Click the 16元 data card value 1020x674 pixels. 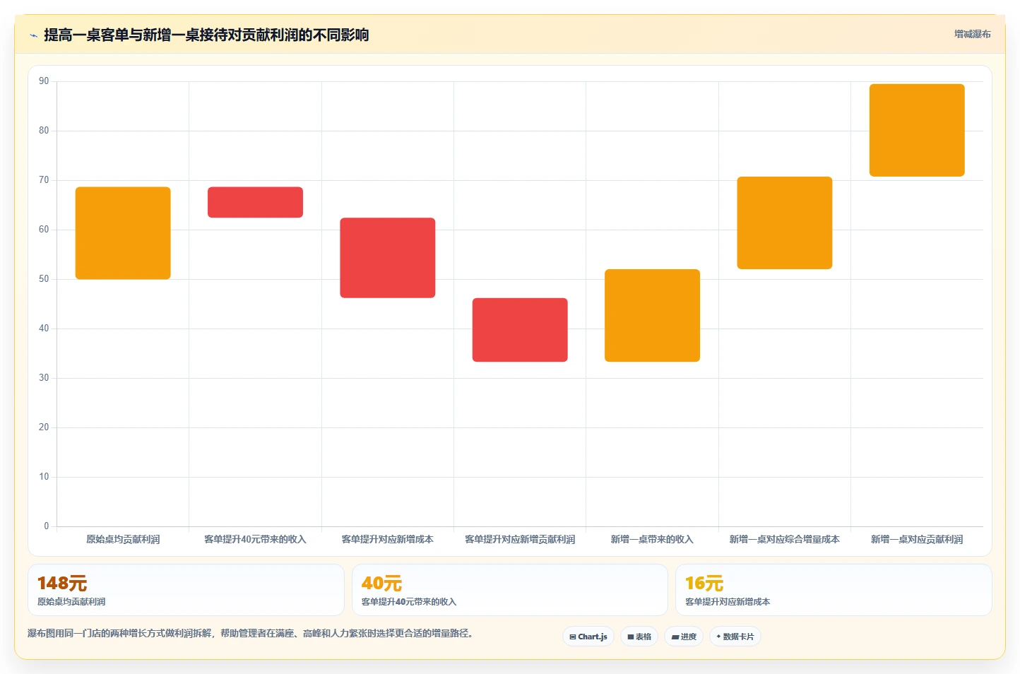point(704,584)
